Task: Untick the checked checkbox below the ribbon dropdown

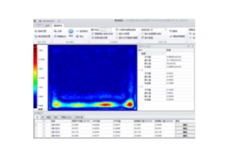Action: pyautogui.click(x=142, y=37)
